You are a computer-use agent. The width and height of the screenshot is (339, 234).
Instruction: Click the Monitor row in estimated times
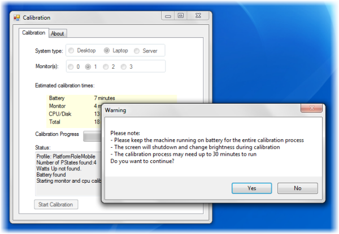pos(74,106)
